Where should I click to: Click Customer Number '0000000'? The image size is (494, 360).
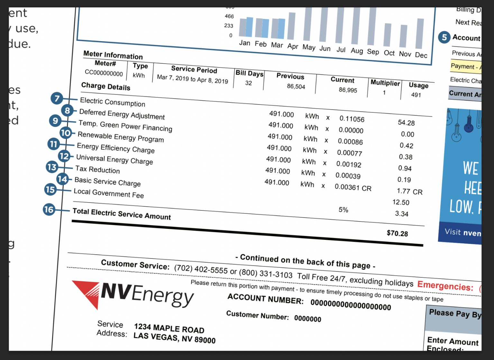click(x=307, y=319)
